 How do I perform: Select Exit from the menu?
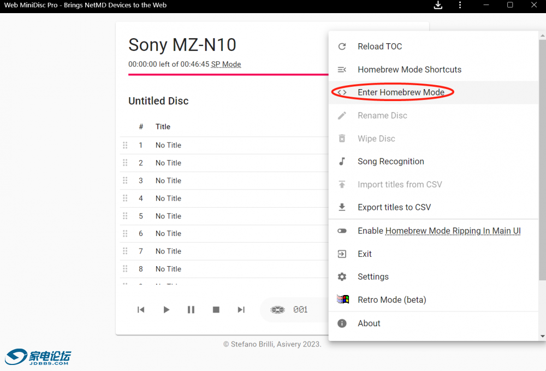click(434, 254)
